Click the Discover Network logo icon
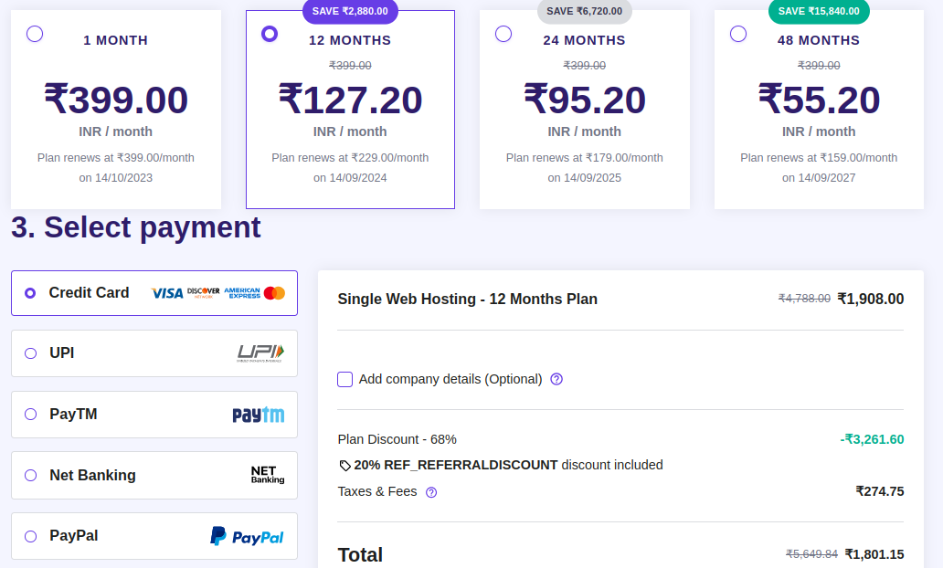This screenshot has width=943, height=568. coord(204,293)
